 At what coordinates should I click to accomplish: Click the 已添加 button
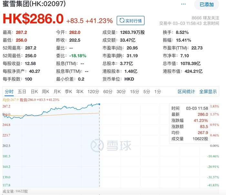[x=207, y=5]
